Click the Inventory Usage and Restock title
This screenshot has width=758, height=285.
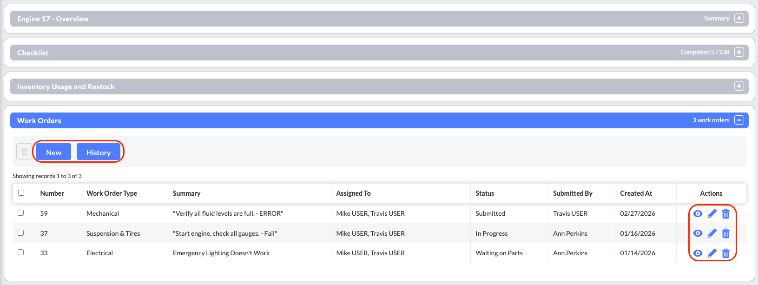66,87
